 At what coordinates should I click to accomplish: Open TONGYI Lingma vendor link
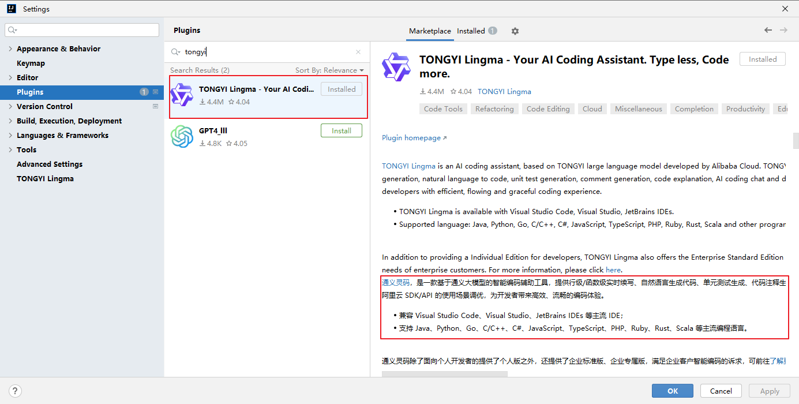click(x=504, y=92)
